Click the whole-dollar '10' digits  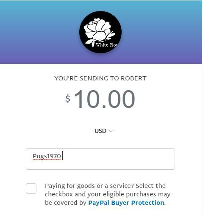tap(87, 99)
